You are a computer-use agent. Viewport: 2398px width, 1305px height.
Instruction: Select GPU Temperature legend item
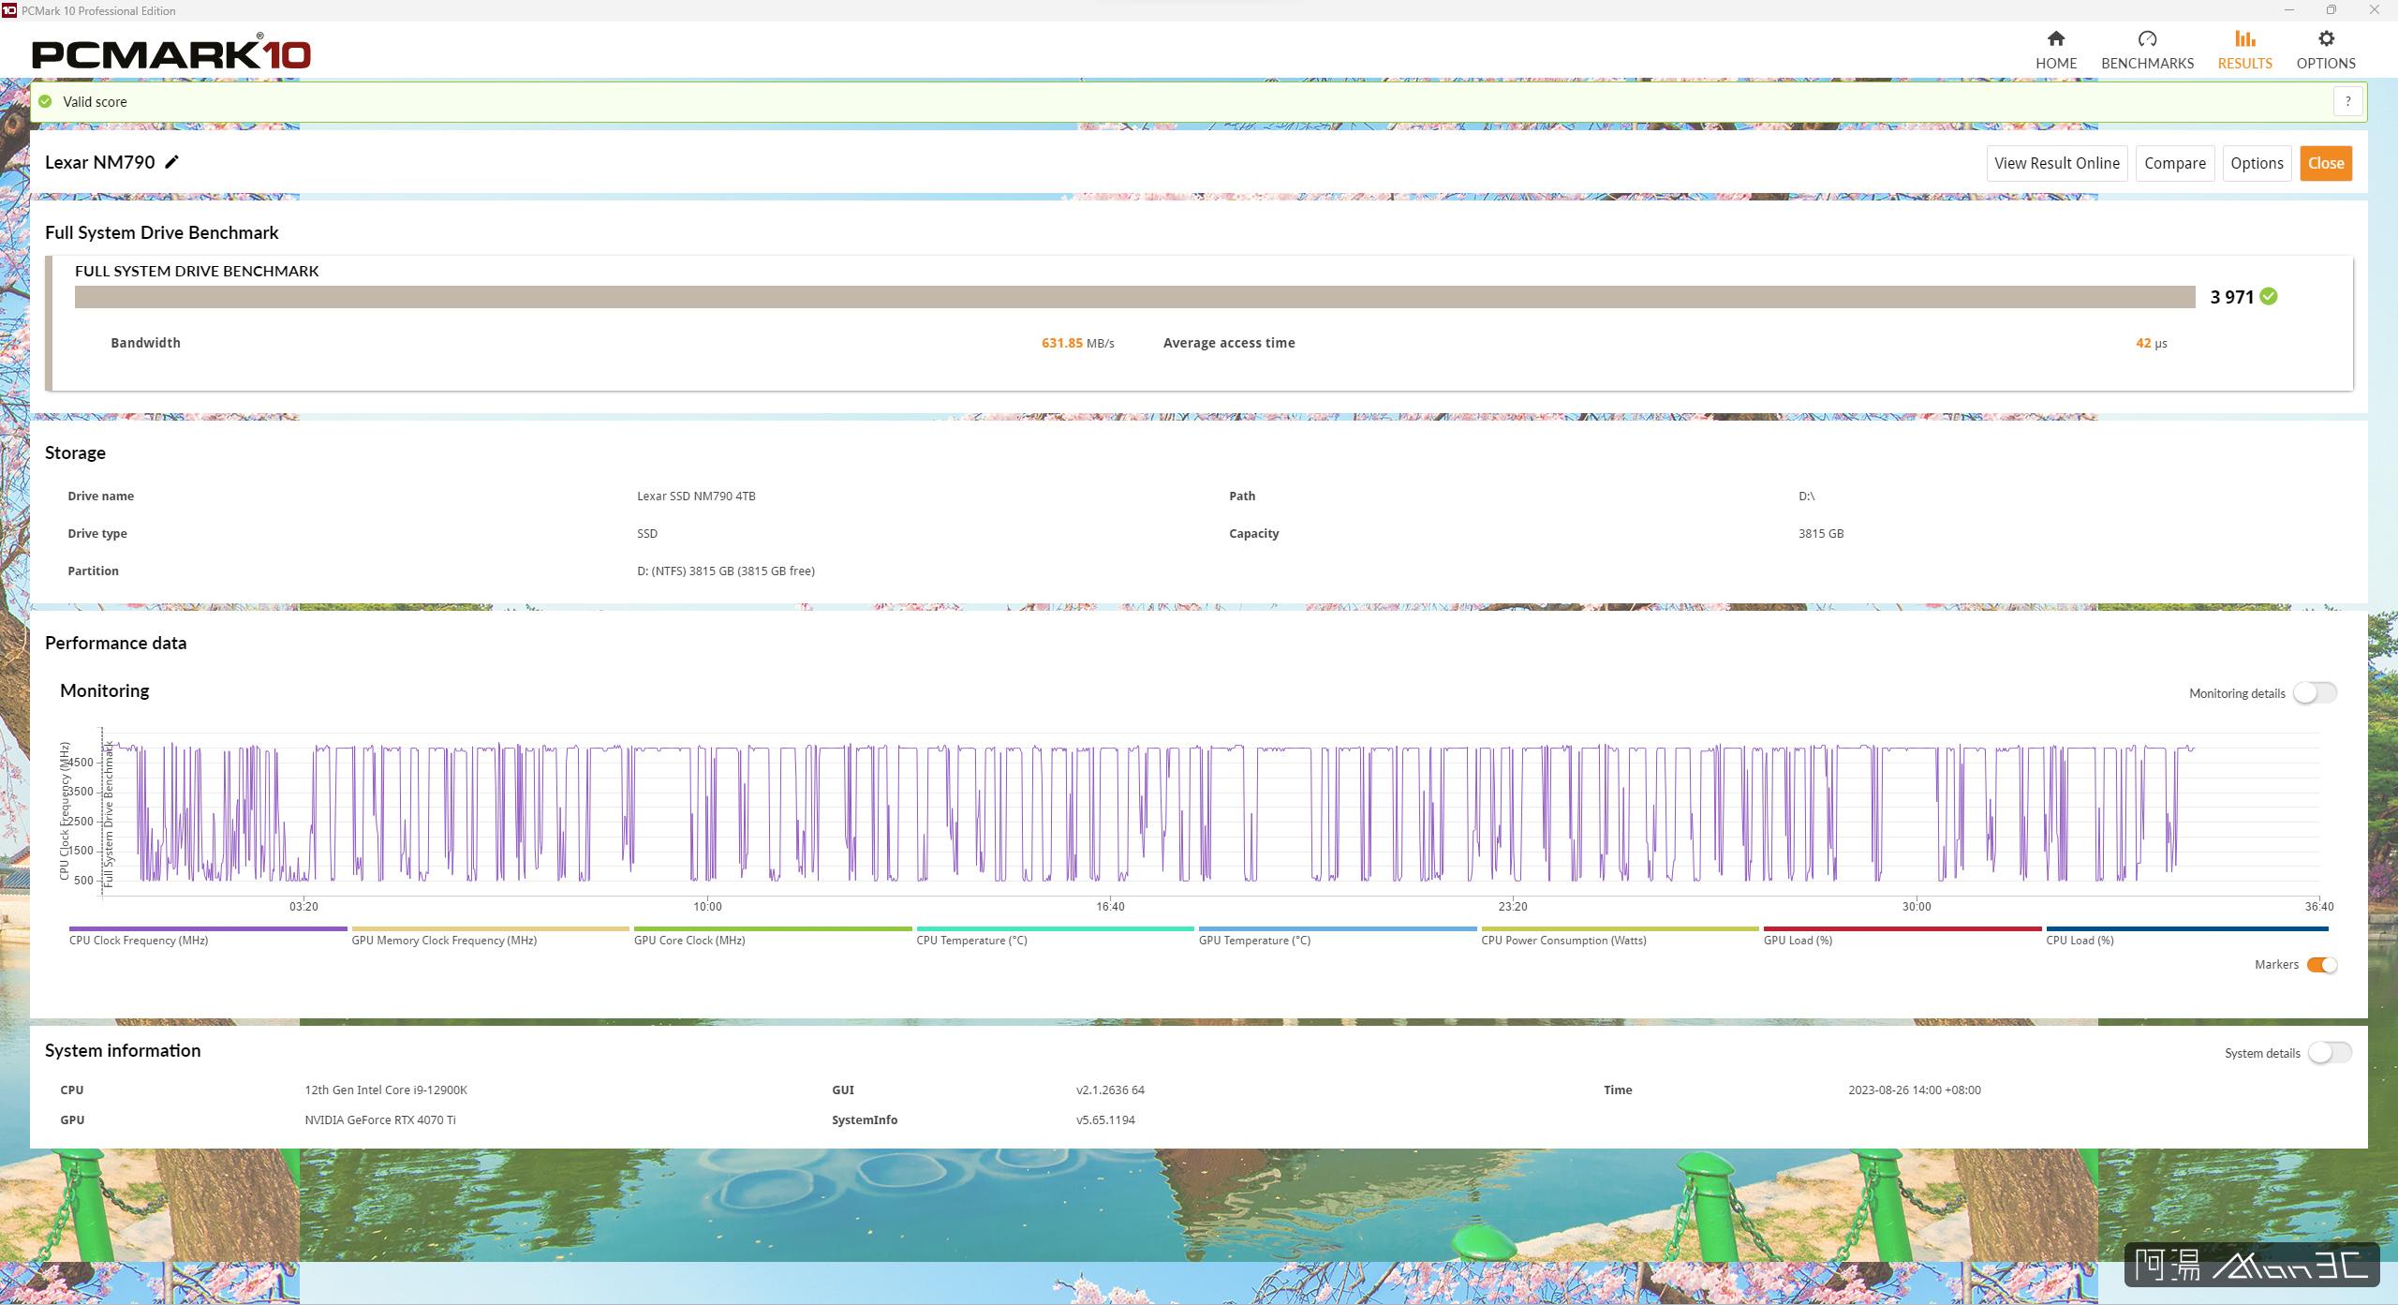[x=1253, y=940]
